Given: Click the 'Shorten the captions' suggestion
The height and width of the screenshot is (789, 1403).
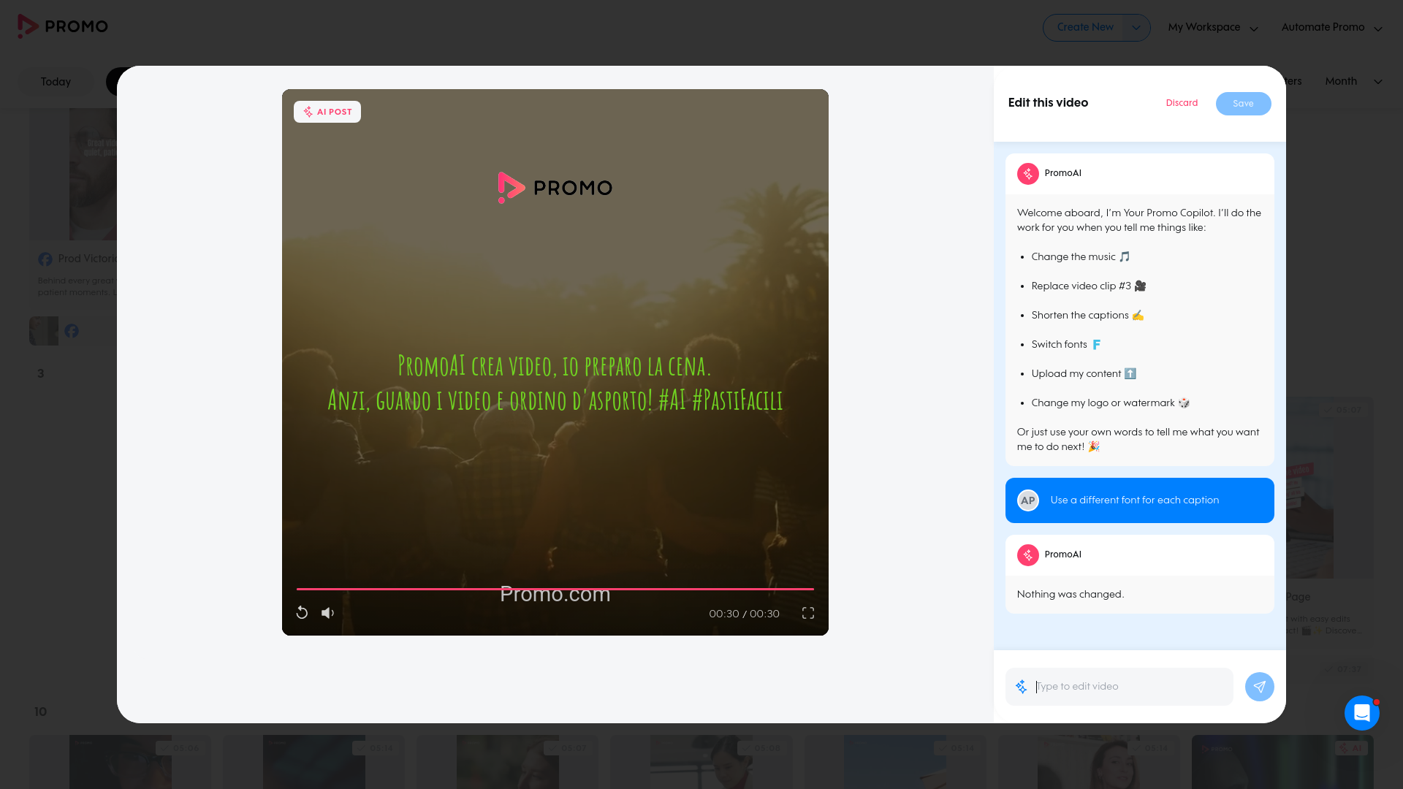Looking at the screenshot, I should pyautogui.click(x=1087, y=316).
